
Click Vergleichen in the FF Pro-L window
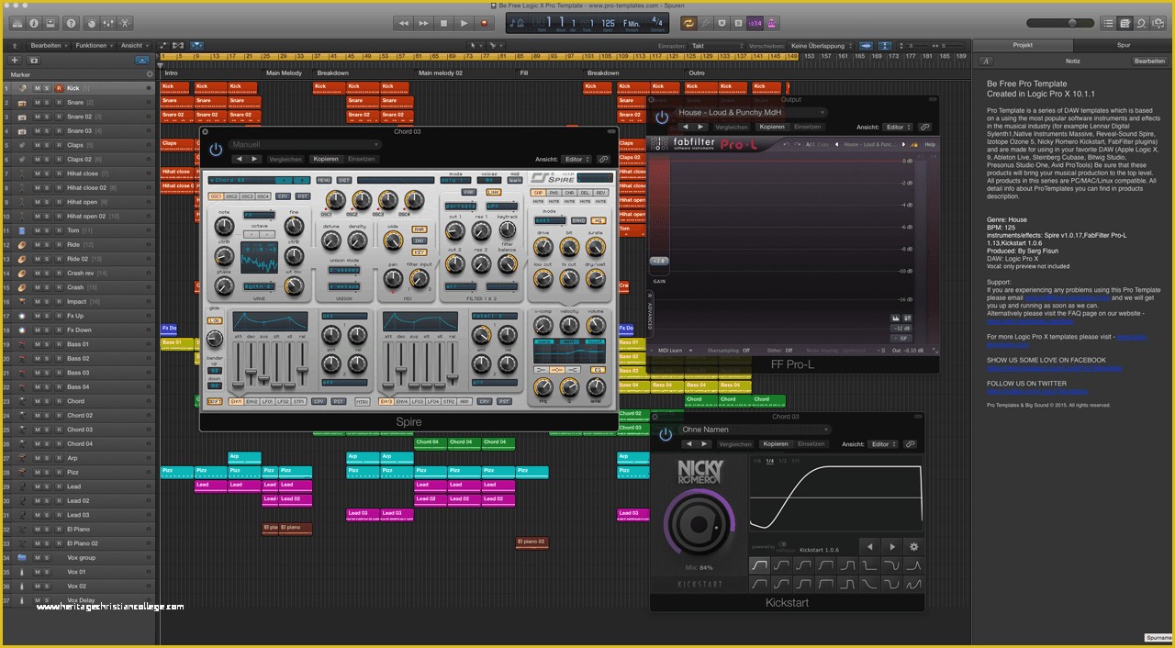pos(732,127)
